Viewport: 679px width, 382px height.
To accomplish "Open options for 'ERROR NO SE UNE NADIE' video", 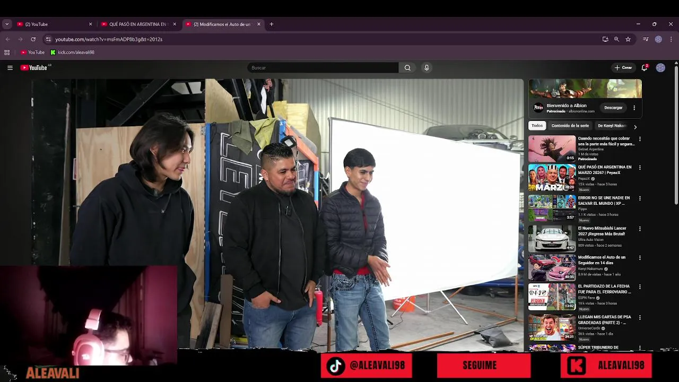I will 640,198.
